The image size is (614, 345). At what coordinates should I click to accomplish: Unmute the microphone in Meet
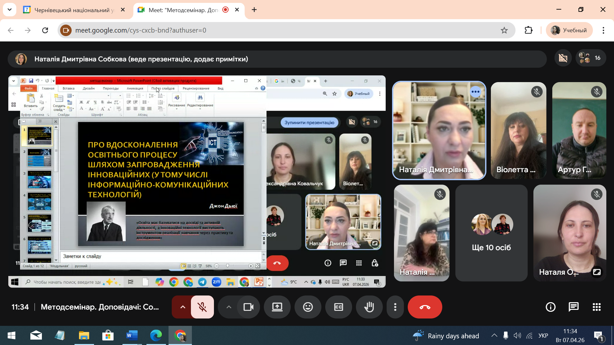202,307
